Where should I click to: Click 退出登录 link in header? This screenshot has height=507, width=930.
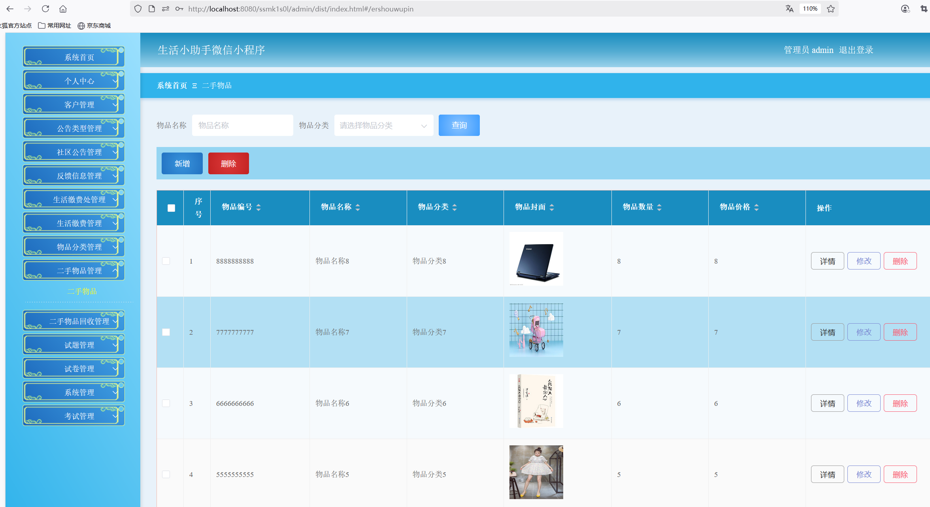pyautogui.click(x=856, y=50)
